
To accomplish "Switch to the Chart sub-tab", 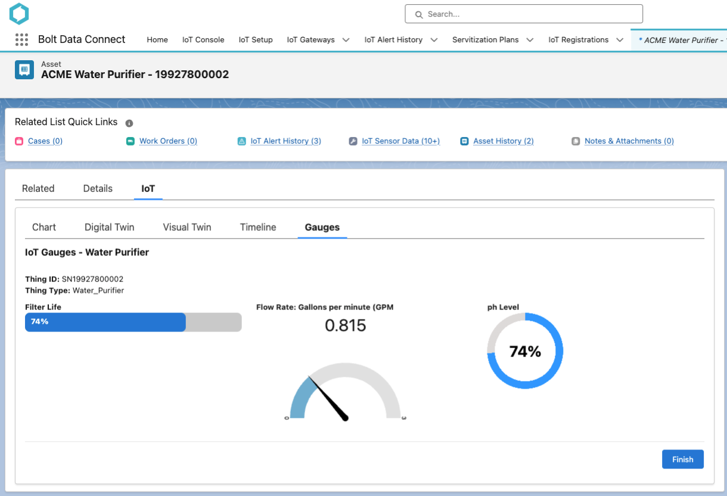I will 44,227.
